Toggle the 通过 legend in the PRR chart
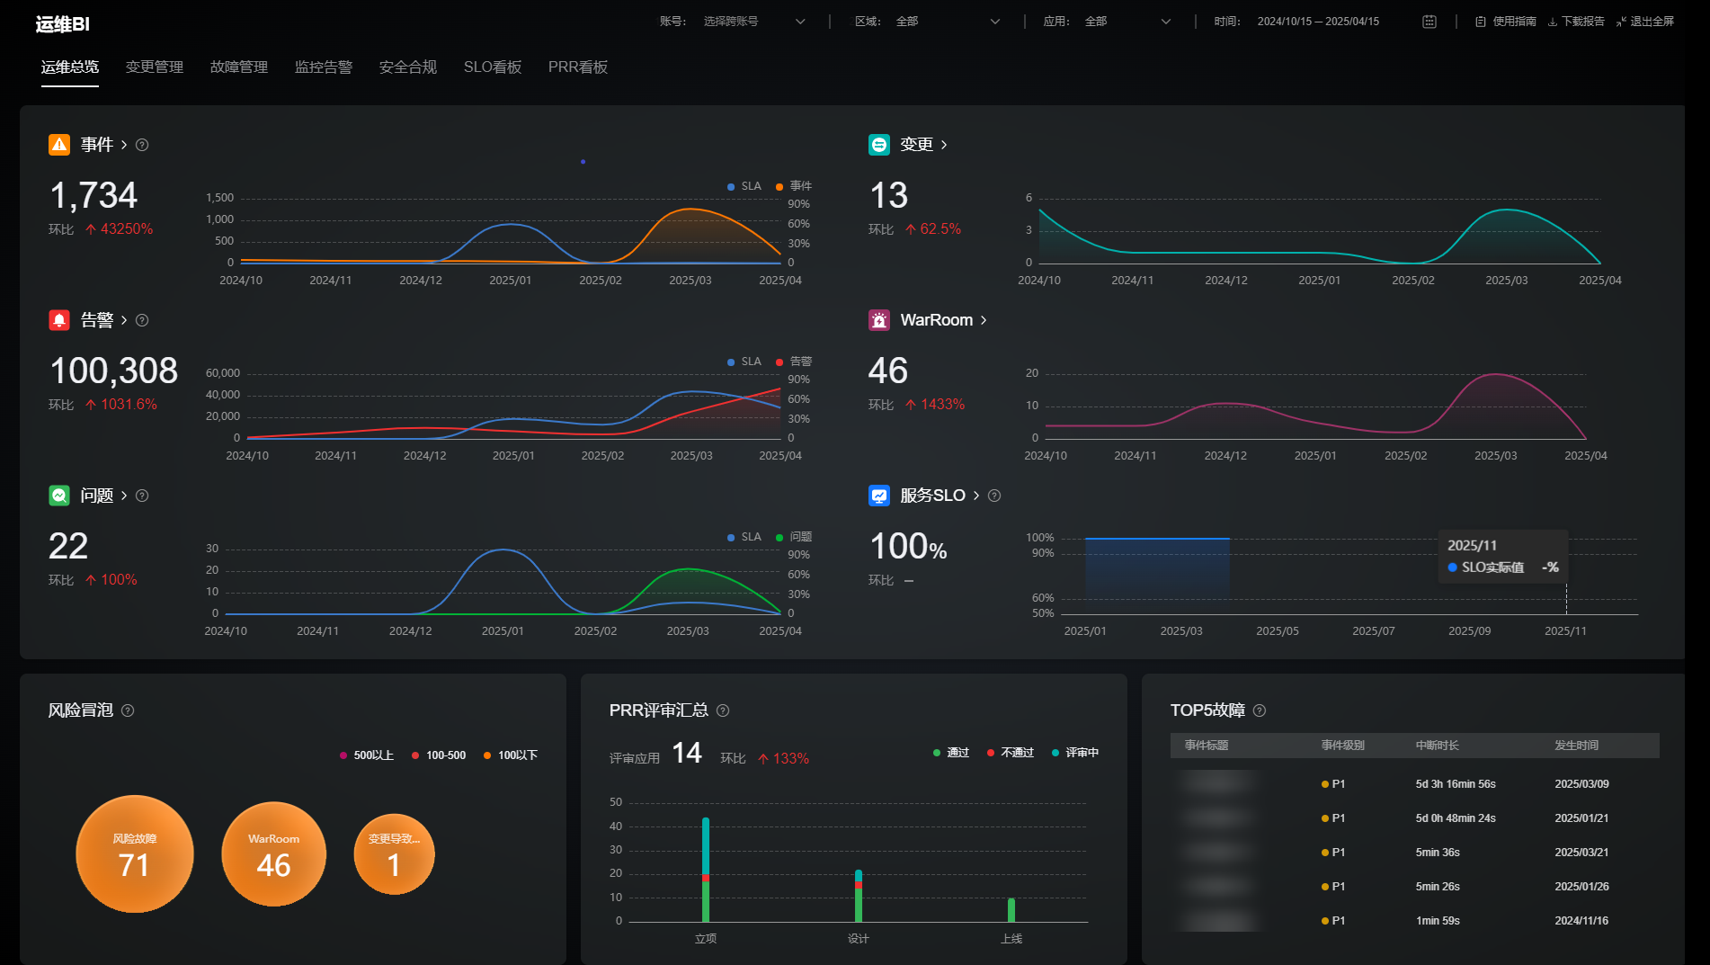 tap(951, 753)
